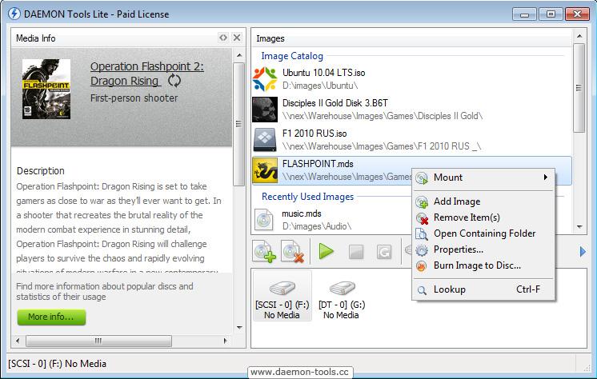
Task: Click the music.mds disc file icon
Action: (264, 220)
